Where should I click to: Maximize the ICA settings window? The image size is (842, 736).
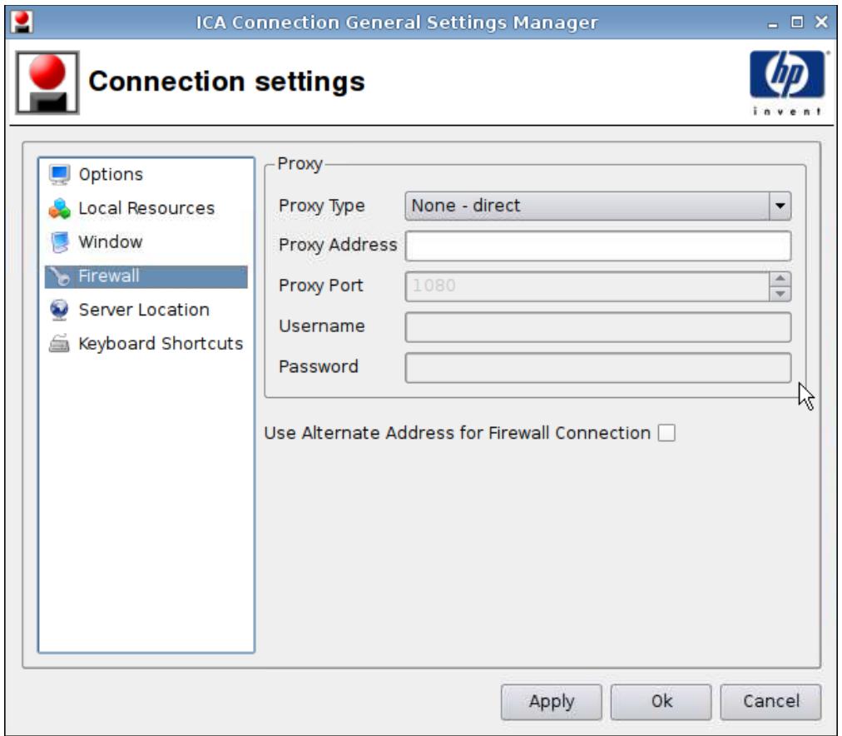click(797, 22)
